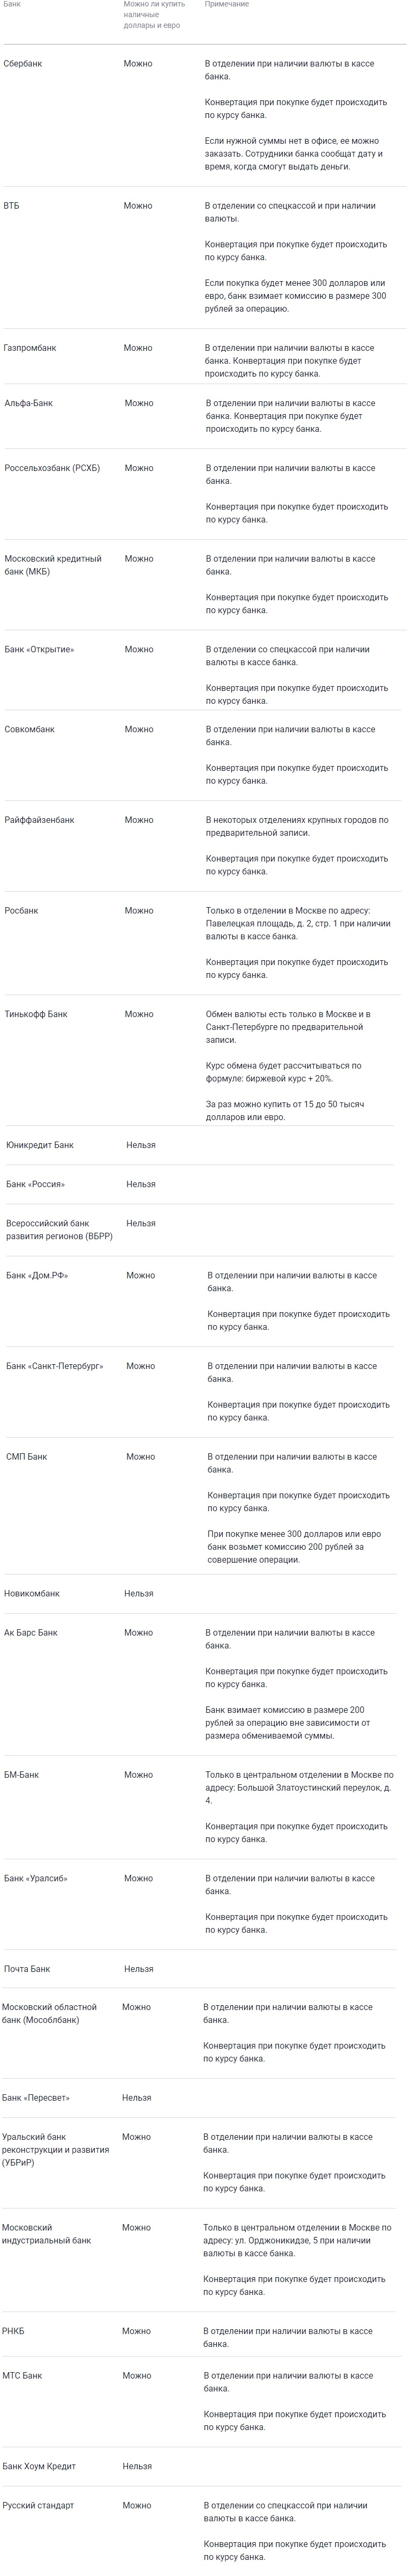Select the Газпромбанк bank name

(x=30, y=348)
